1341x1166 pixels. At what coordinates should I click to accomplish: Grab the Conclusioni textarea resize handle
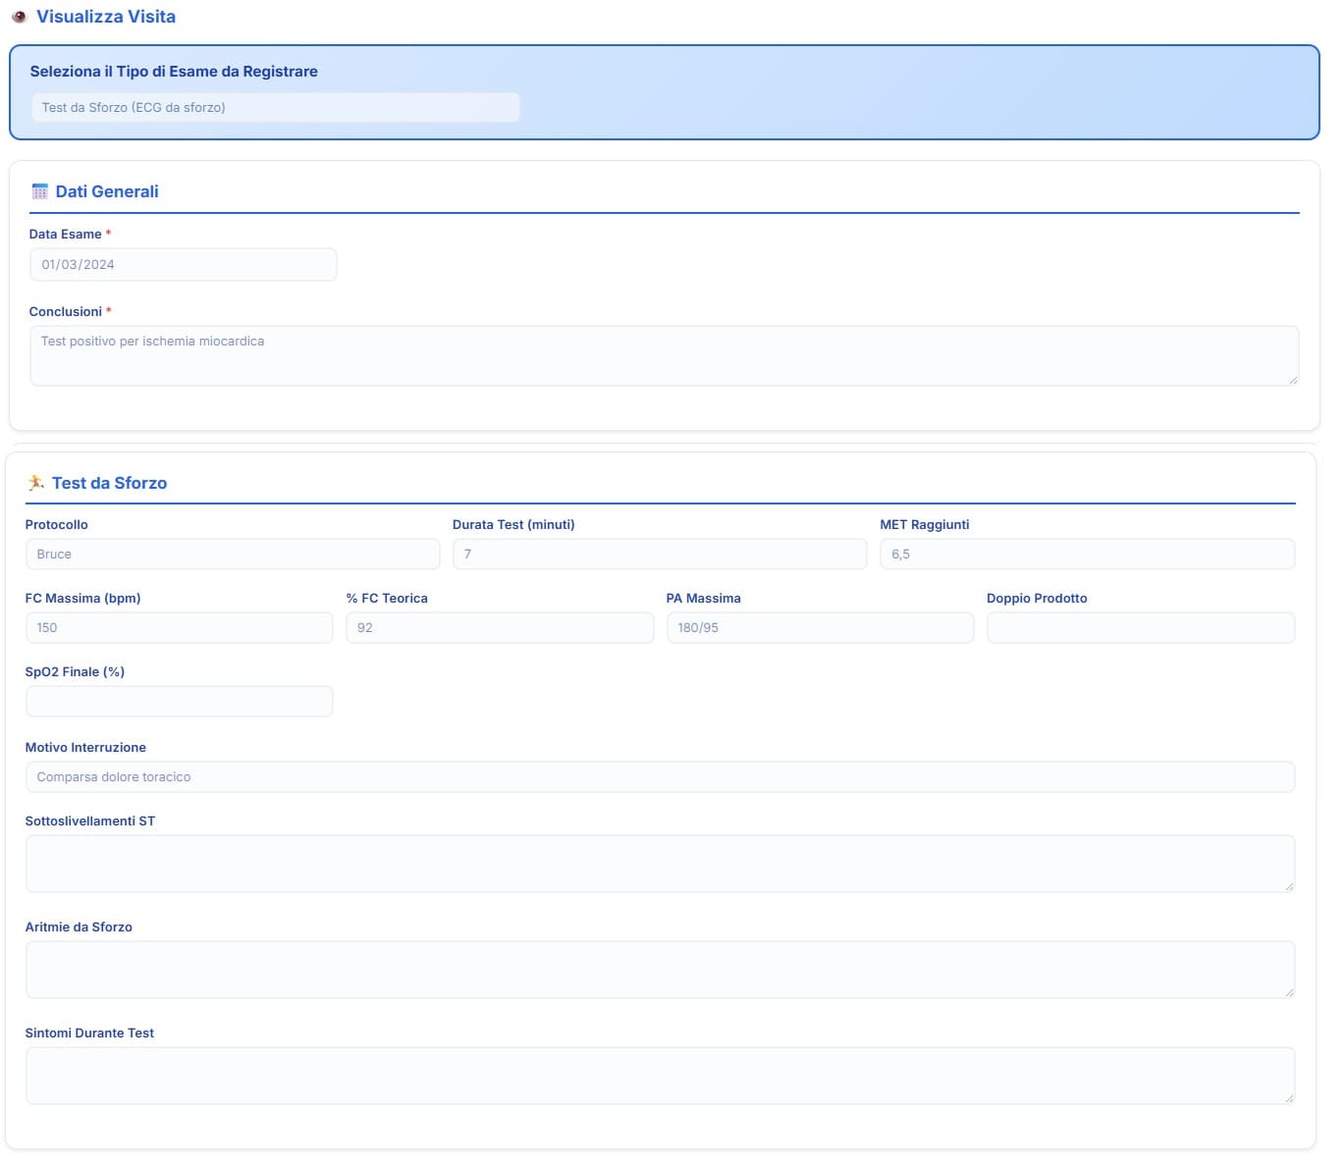point(1293,380)
